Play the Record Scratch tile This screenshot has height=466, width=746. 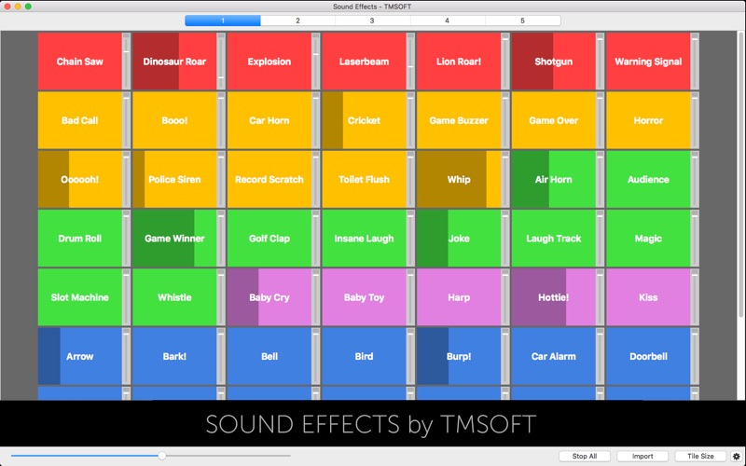click(269, 179)
